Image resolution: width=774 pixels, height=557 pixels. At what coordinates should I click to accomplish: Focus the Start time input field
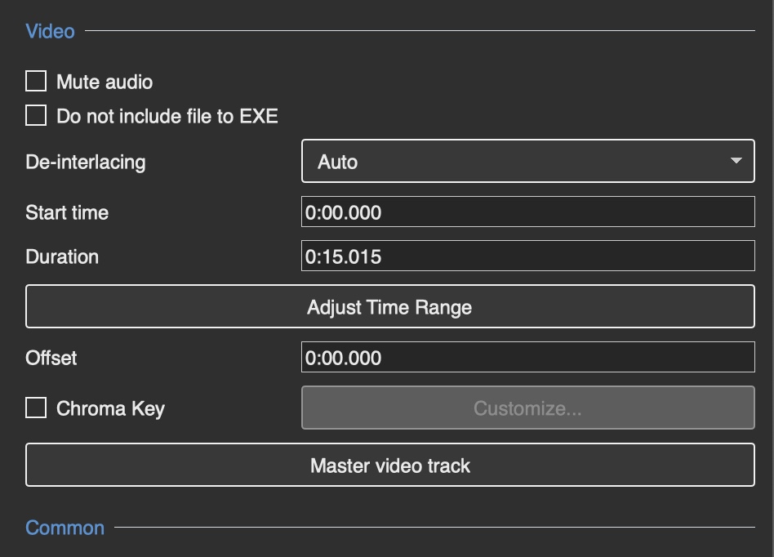527,212
